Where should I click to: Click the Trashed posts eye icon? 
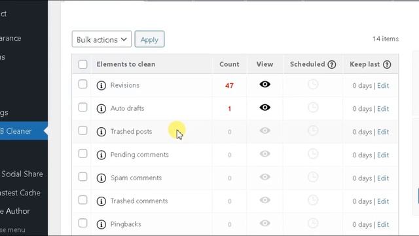pyautogui.click(x=264, y=130)
